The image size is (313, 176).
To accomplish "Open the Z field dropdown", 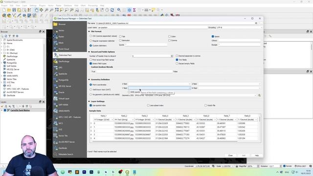I will point(229,84).
